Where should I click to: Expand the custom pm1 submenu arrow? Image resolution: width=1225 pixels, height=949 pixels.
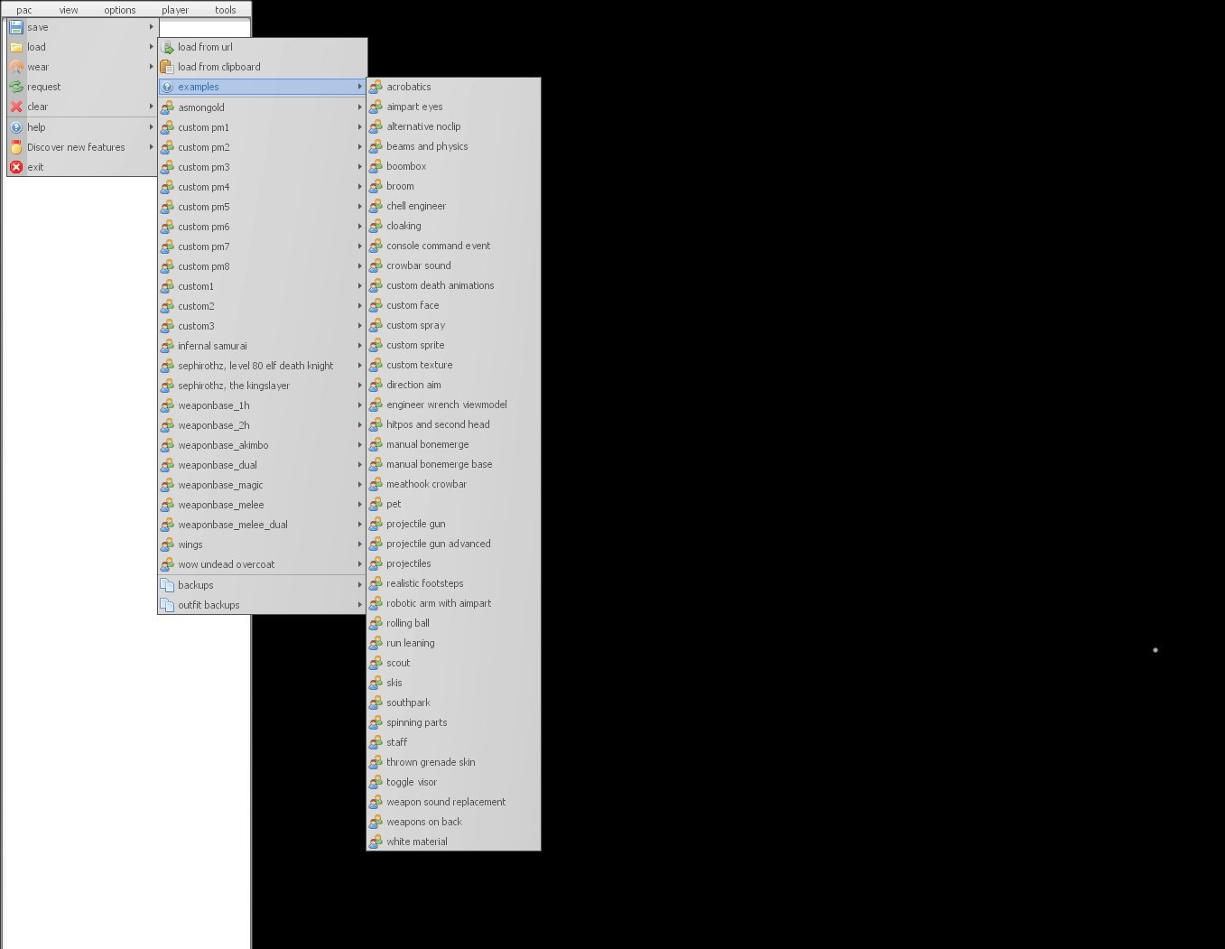(x=359, y=127)
